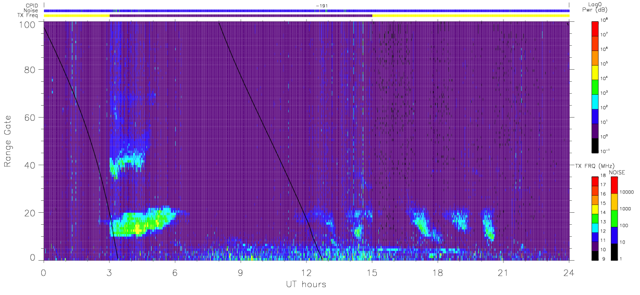Click the 40 tick on Range Gate axis

31,165
